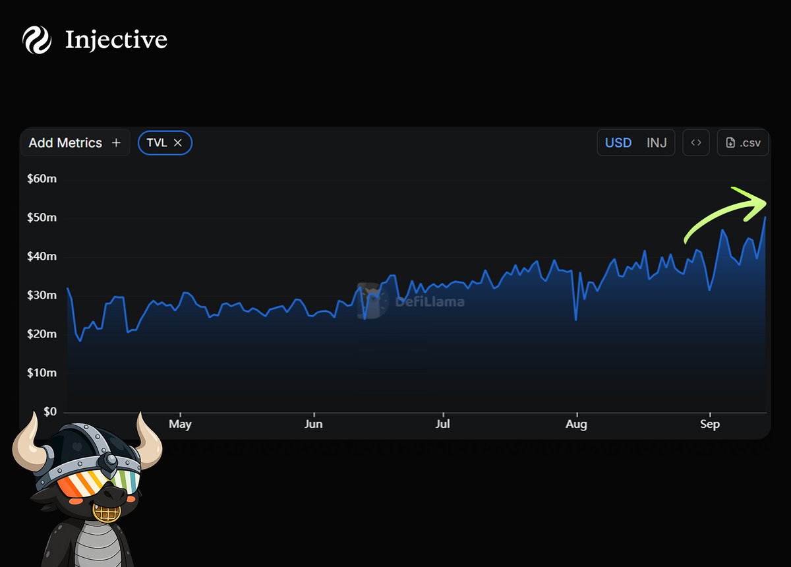791x567 pixels.
Task: Switch denomination to USD
Action: tap(618, 142)
